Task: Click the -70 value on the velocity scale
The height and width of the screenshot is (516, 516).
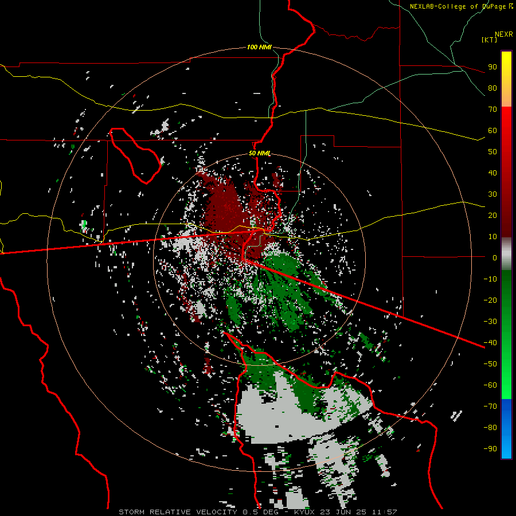Action: click(490, 406)
